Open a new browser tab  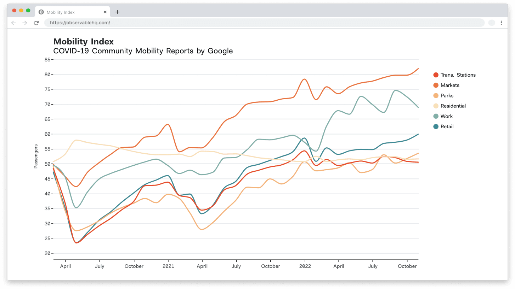pos(118,12)
